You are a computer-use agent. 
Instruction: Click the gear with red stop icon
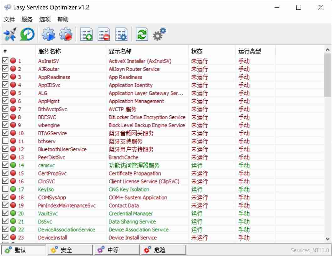[x=66, y=34]
